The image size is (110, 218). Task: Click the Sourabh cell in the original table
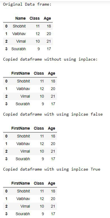click(x=19, y=49)
